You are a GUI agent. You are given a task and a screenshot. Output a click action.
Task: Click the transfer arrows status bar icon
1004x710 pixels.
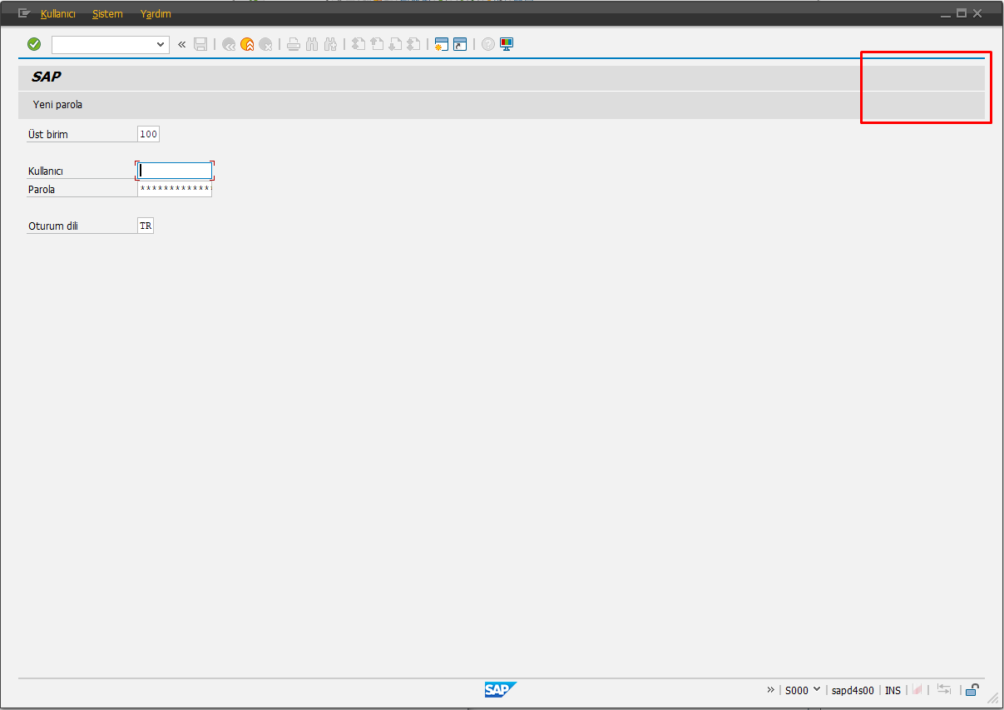944,689
